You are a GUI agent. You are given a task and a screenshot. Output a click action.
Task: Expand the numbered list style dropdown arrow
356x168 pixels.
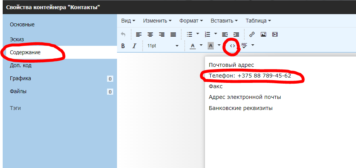pos(216,34)
